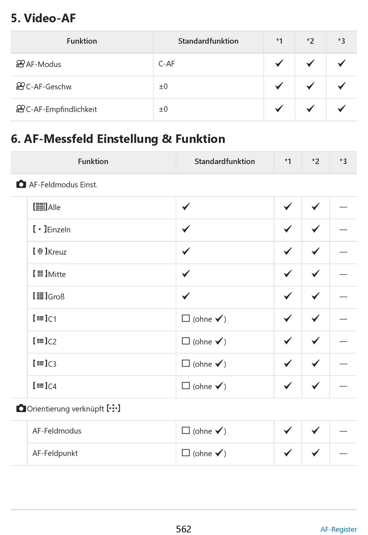Open the AF-Register link in the footer
Screen dimensions: 368x535
[x=339, y=529]
